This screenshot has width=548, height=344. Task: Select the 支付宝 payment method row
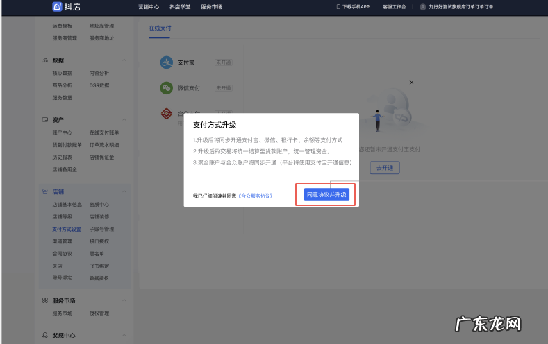point(197,62)
